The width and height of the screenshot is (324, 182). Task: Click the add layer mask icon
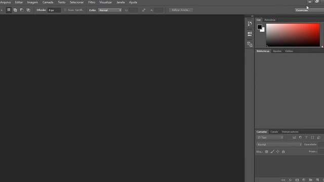(297, 180)
